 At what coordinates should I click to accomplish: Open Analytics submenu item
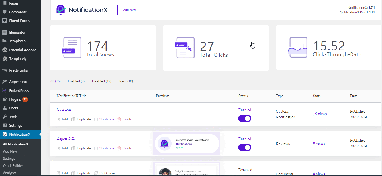(x=10, y=173)
